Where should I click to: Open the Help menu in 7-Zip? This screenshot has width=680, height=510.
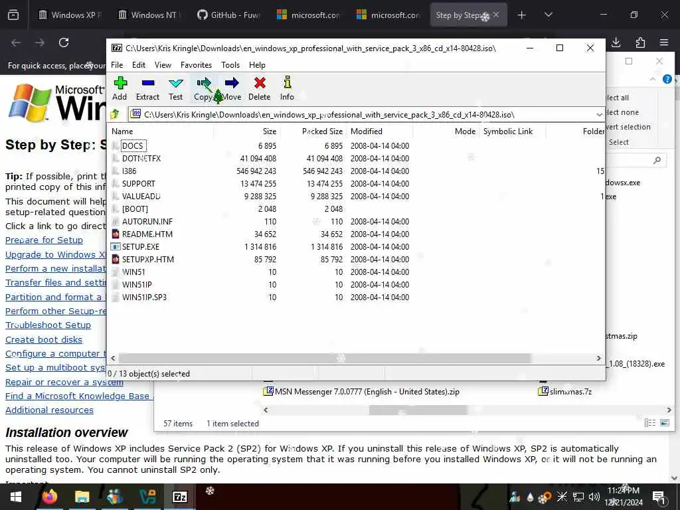(x=257, y=65)
